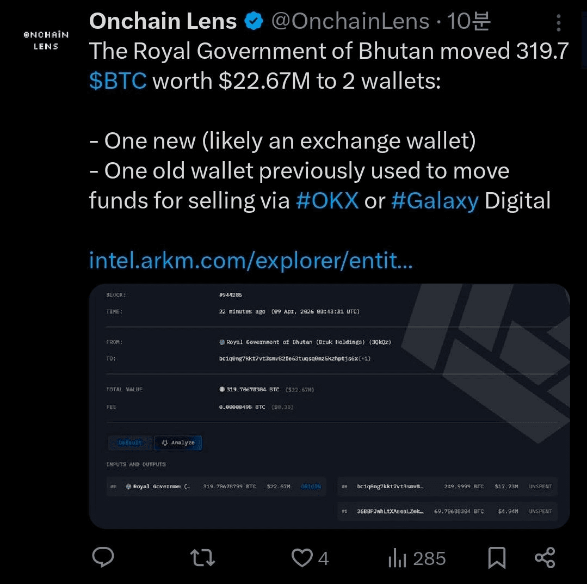
Task: Select the ORIGIN label in inputs and outputs
Action: [x=311, y=486]
